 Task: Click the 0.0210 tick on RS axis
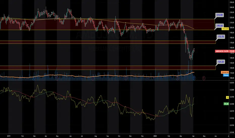(232, 83)
